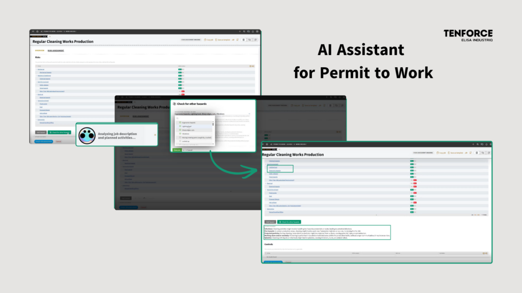
Task: Toggle Yes on Lighting level row, bottom-right window
Action: [x=412, y=167]
